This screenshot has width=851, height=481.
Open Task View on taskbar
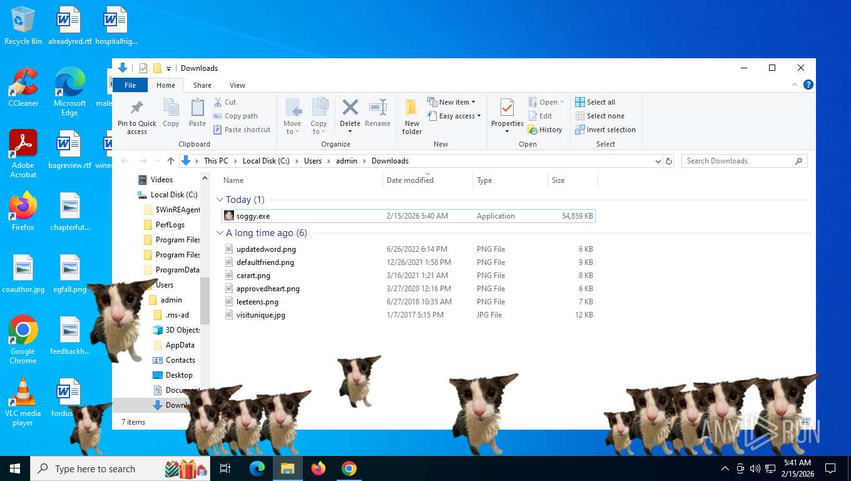(x=225, y=468)
